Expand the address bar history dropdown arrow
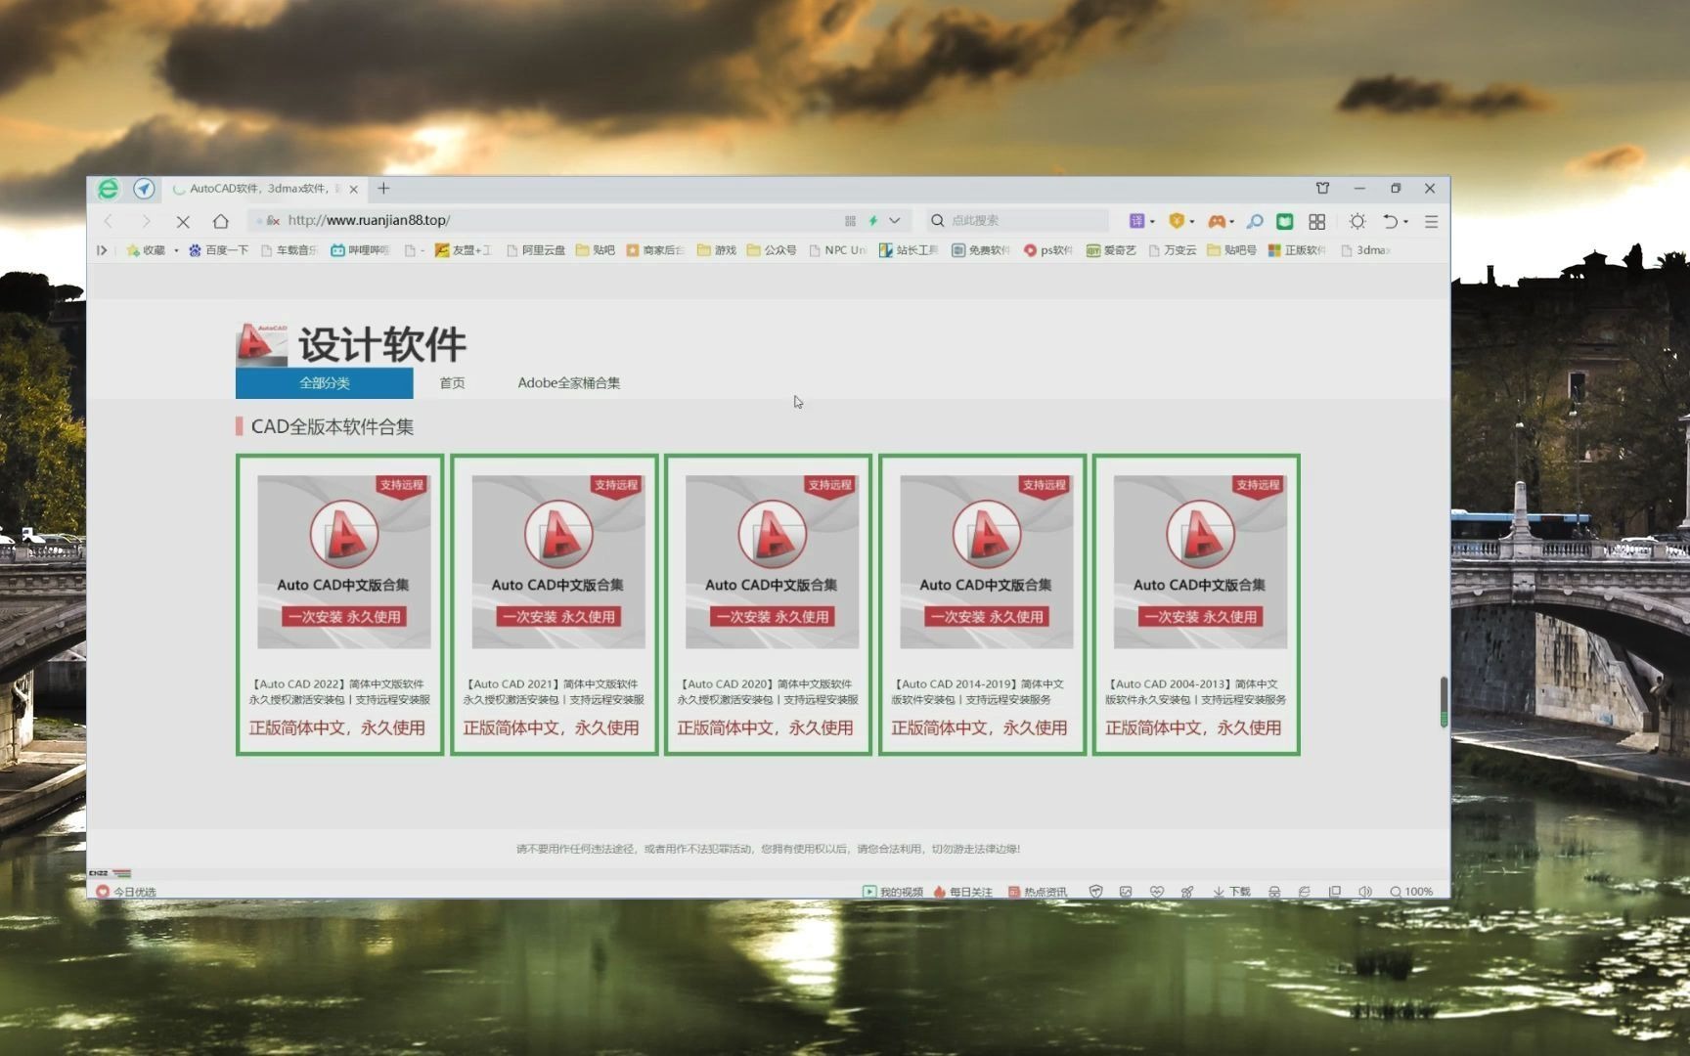 click(895, 221)
